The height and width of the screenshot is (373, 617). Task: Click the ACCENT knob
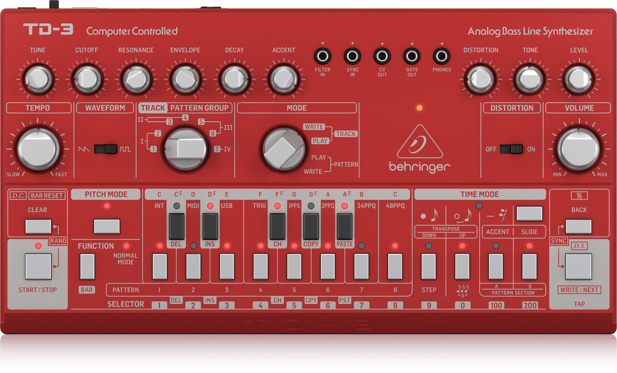[284, 80]
